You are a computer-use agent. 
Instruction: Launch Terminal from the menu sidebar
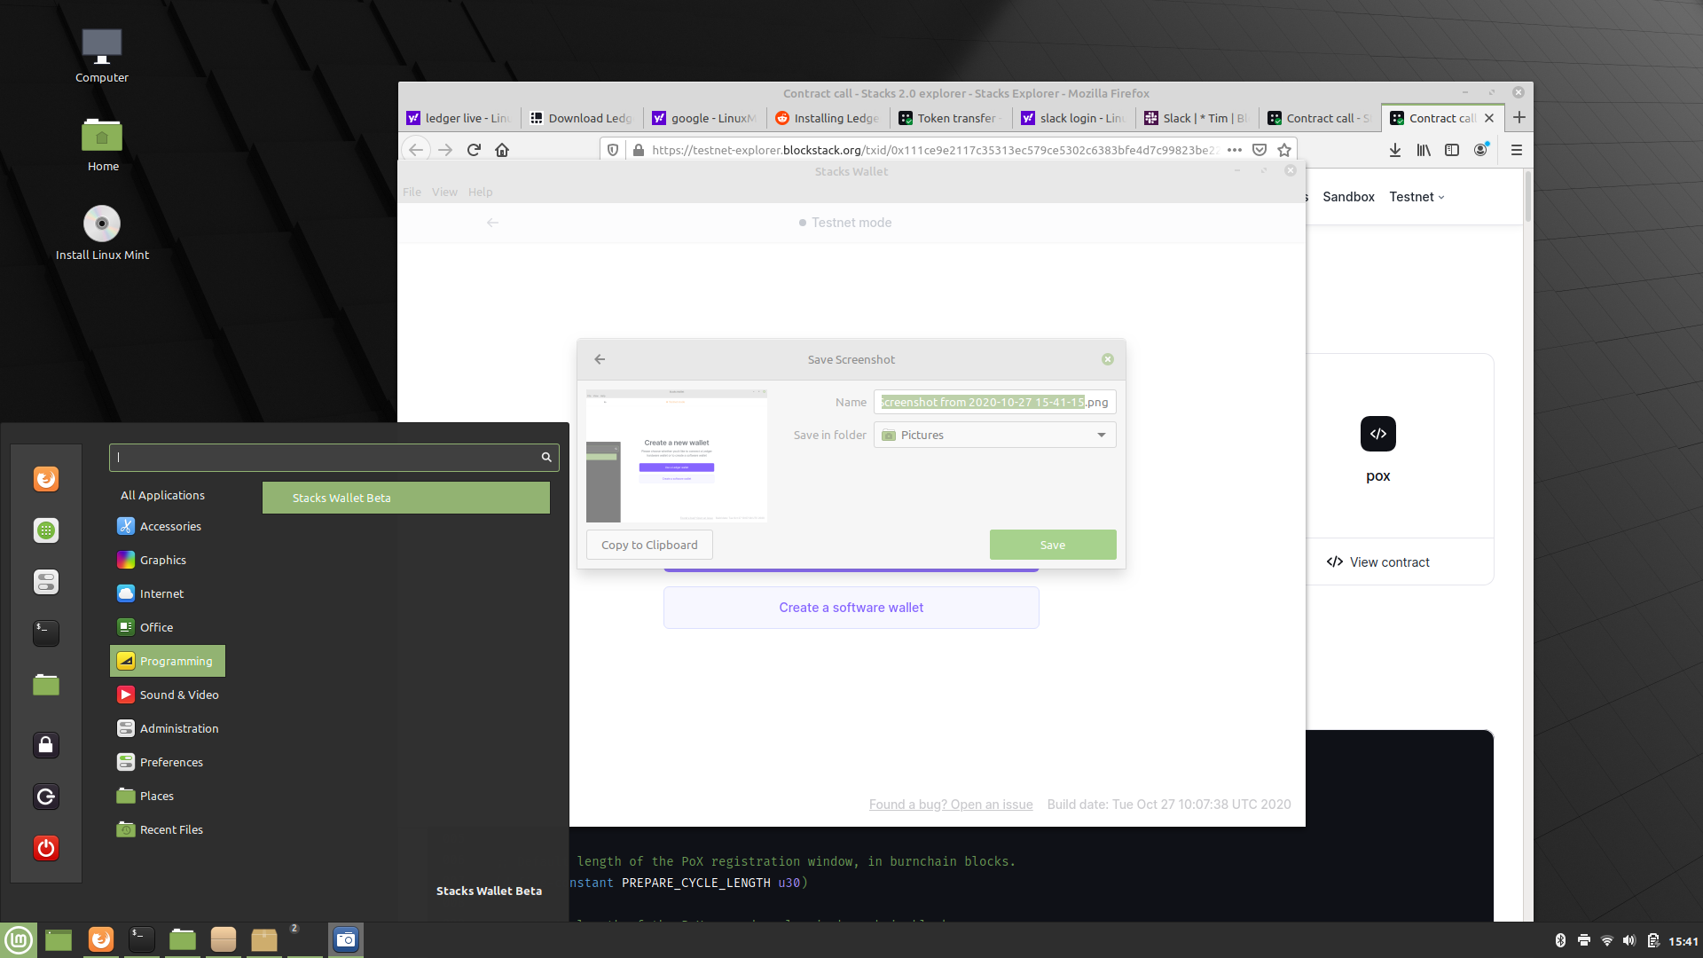point(46,633)
